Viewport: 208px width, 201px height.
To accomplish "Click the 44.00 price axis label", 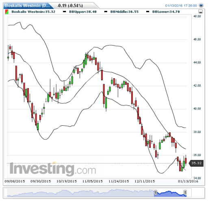I will [x=197, y=62].
